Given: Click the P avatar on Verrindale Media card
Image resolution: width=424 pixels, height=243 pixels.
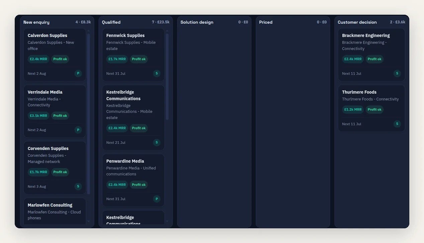Looking at the screenshot, I should tap(78, 130).
